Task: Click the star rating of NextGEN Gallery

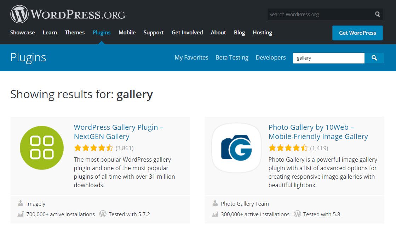Action: [94, 147]
